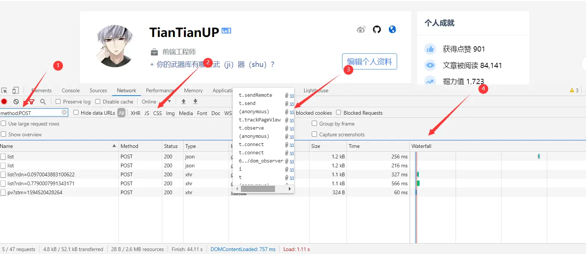Click the thumbs-up likes icon
586x254 pixels.
tap(430, 49)
